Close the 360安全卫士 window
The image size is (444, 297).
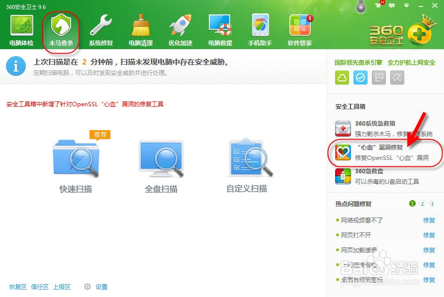pos(435,5)
